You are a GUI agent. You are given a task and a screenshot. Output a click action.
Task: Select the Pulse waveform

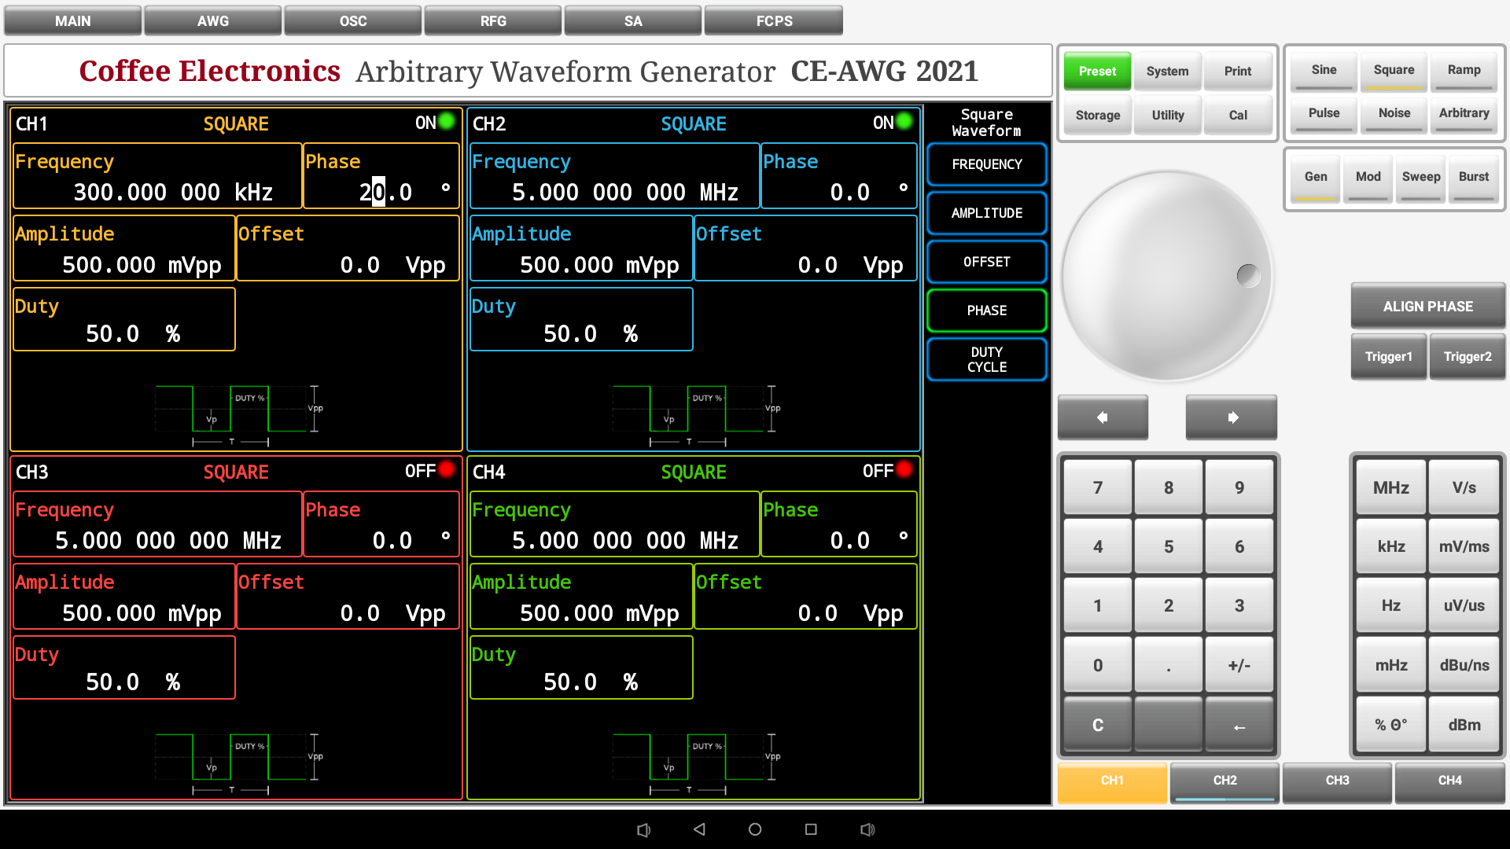coord(1323,114)
